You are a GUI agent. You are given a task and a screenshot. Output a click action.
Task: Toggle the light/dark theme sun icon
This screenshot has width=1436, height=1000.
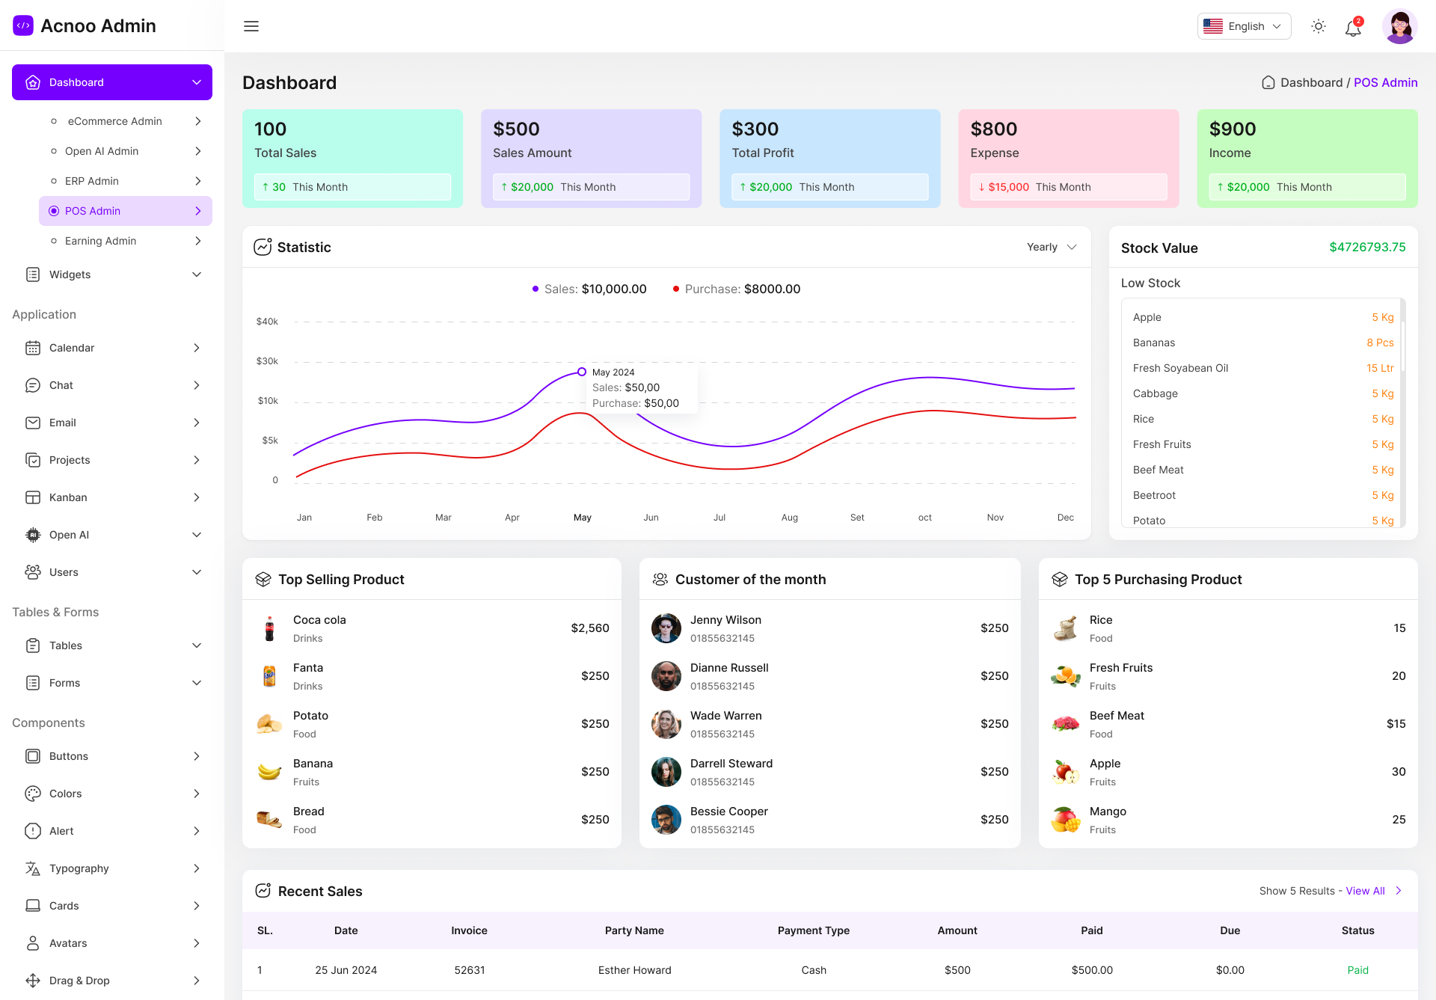click(1318, 26)
